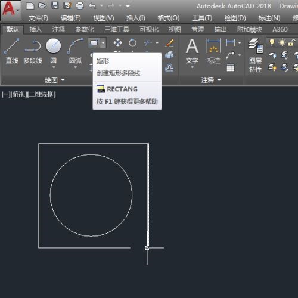
Task: Open the 文件(F) menu
Action: 38,18
